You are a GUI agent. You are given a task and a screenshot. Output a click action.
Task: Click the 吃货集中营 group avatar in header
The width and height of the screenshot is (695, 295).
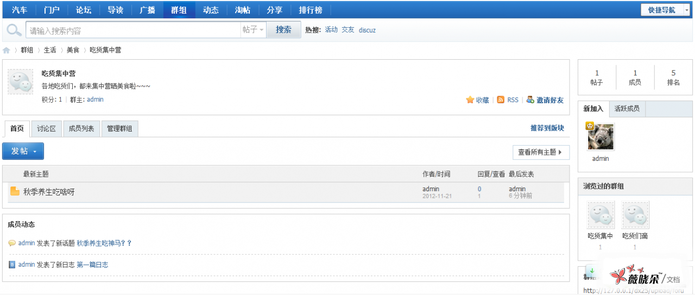tap(21, 82)
